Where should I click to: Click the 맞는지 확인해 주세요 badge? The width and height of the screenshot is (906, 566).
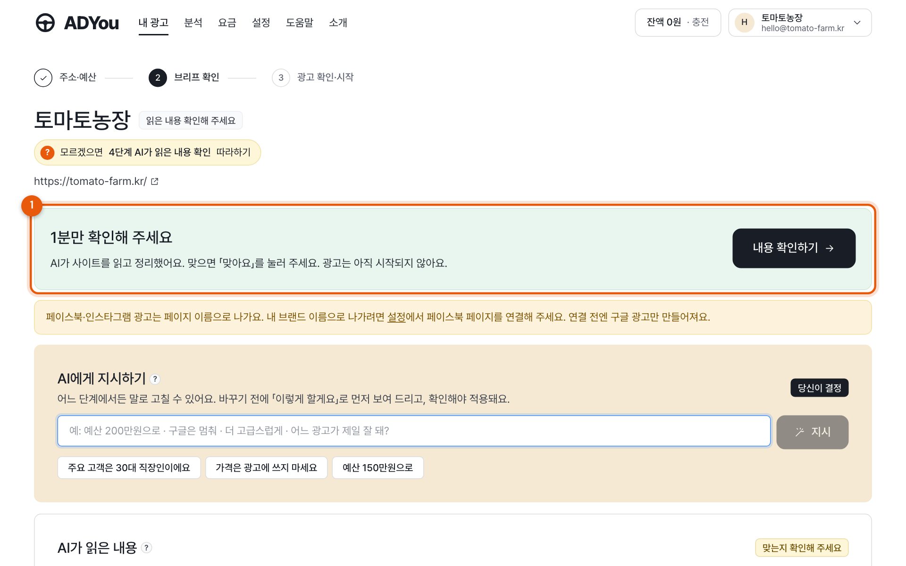point(802,548)
